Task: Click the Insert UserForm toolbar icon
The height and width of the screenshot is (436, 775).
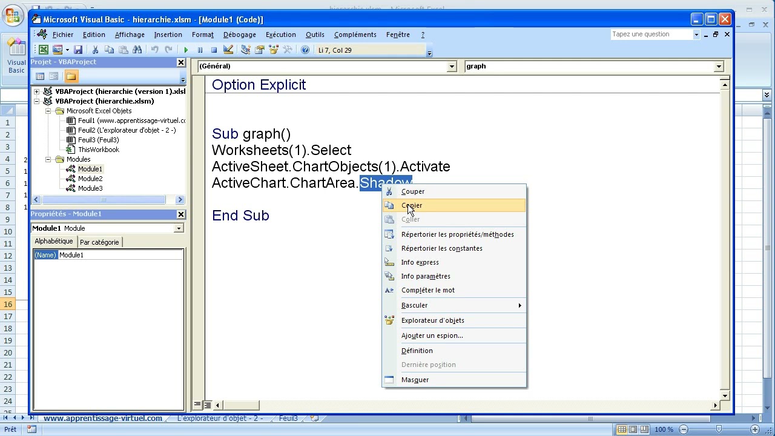Action: pos(58,50)
